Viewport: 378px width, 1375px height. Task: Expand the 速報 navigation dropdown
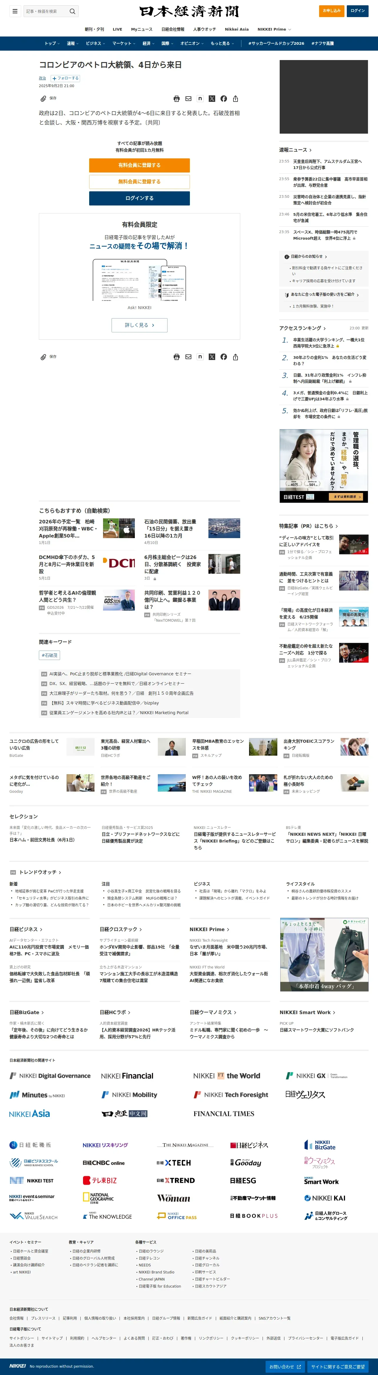(x=73, y=43)
